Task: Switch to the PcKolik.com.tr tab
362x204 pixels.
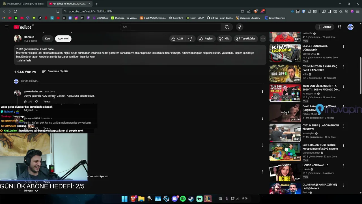Action: pyautogui.click(x=23, y=4)
